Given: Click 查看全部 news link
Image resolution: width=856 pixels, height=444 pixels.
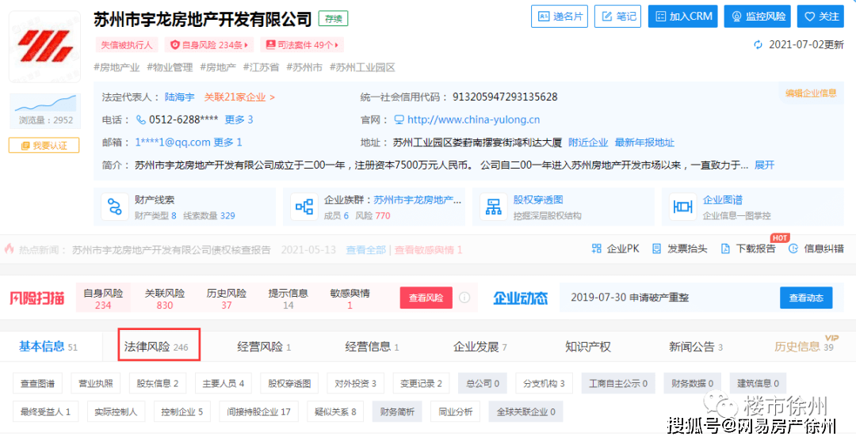Looking at the screenshot, I should 365,250.
